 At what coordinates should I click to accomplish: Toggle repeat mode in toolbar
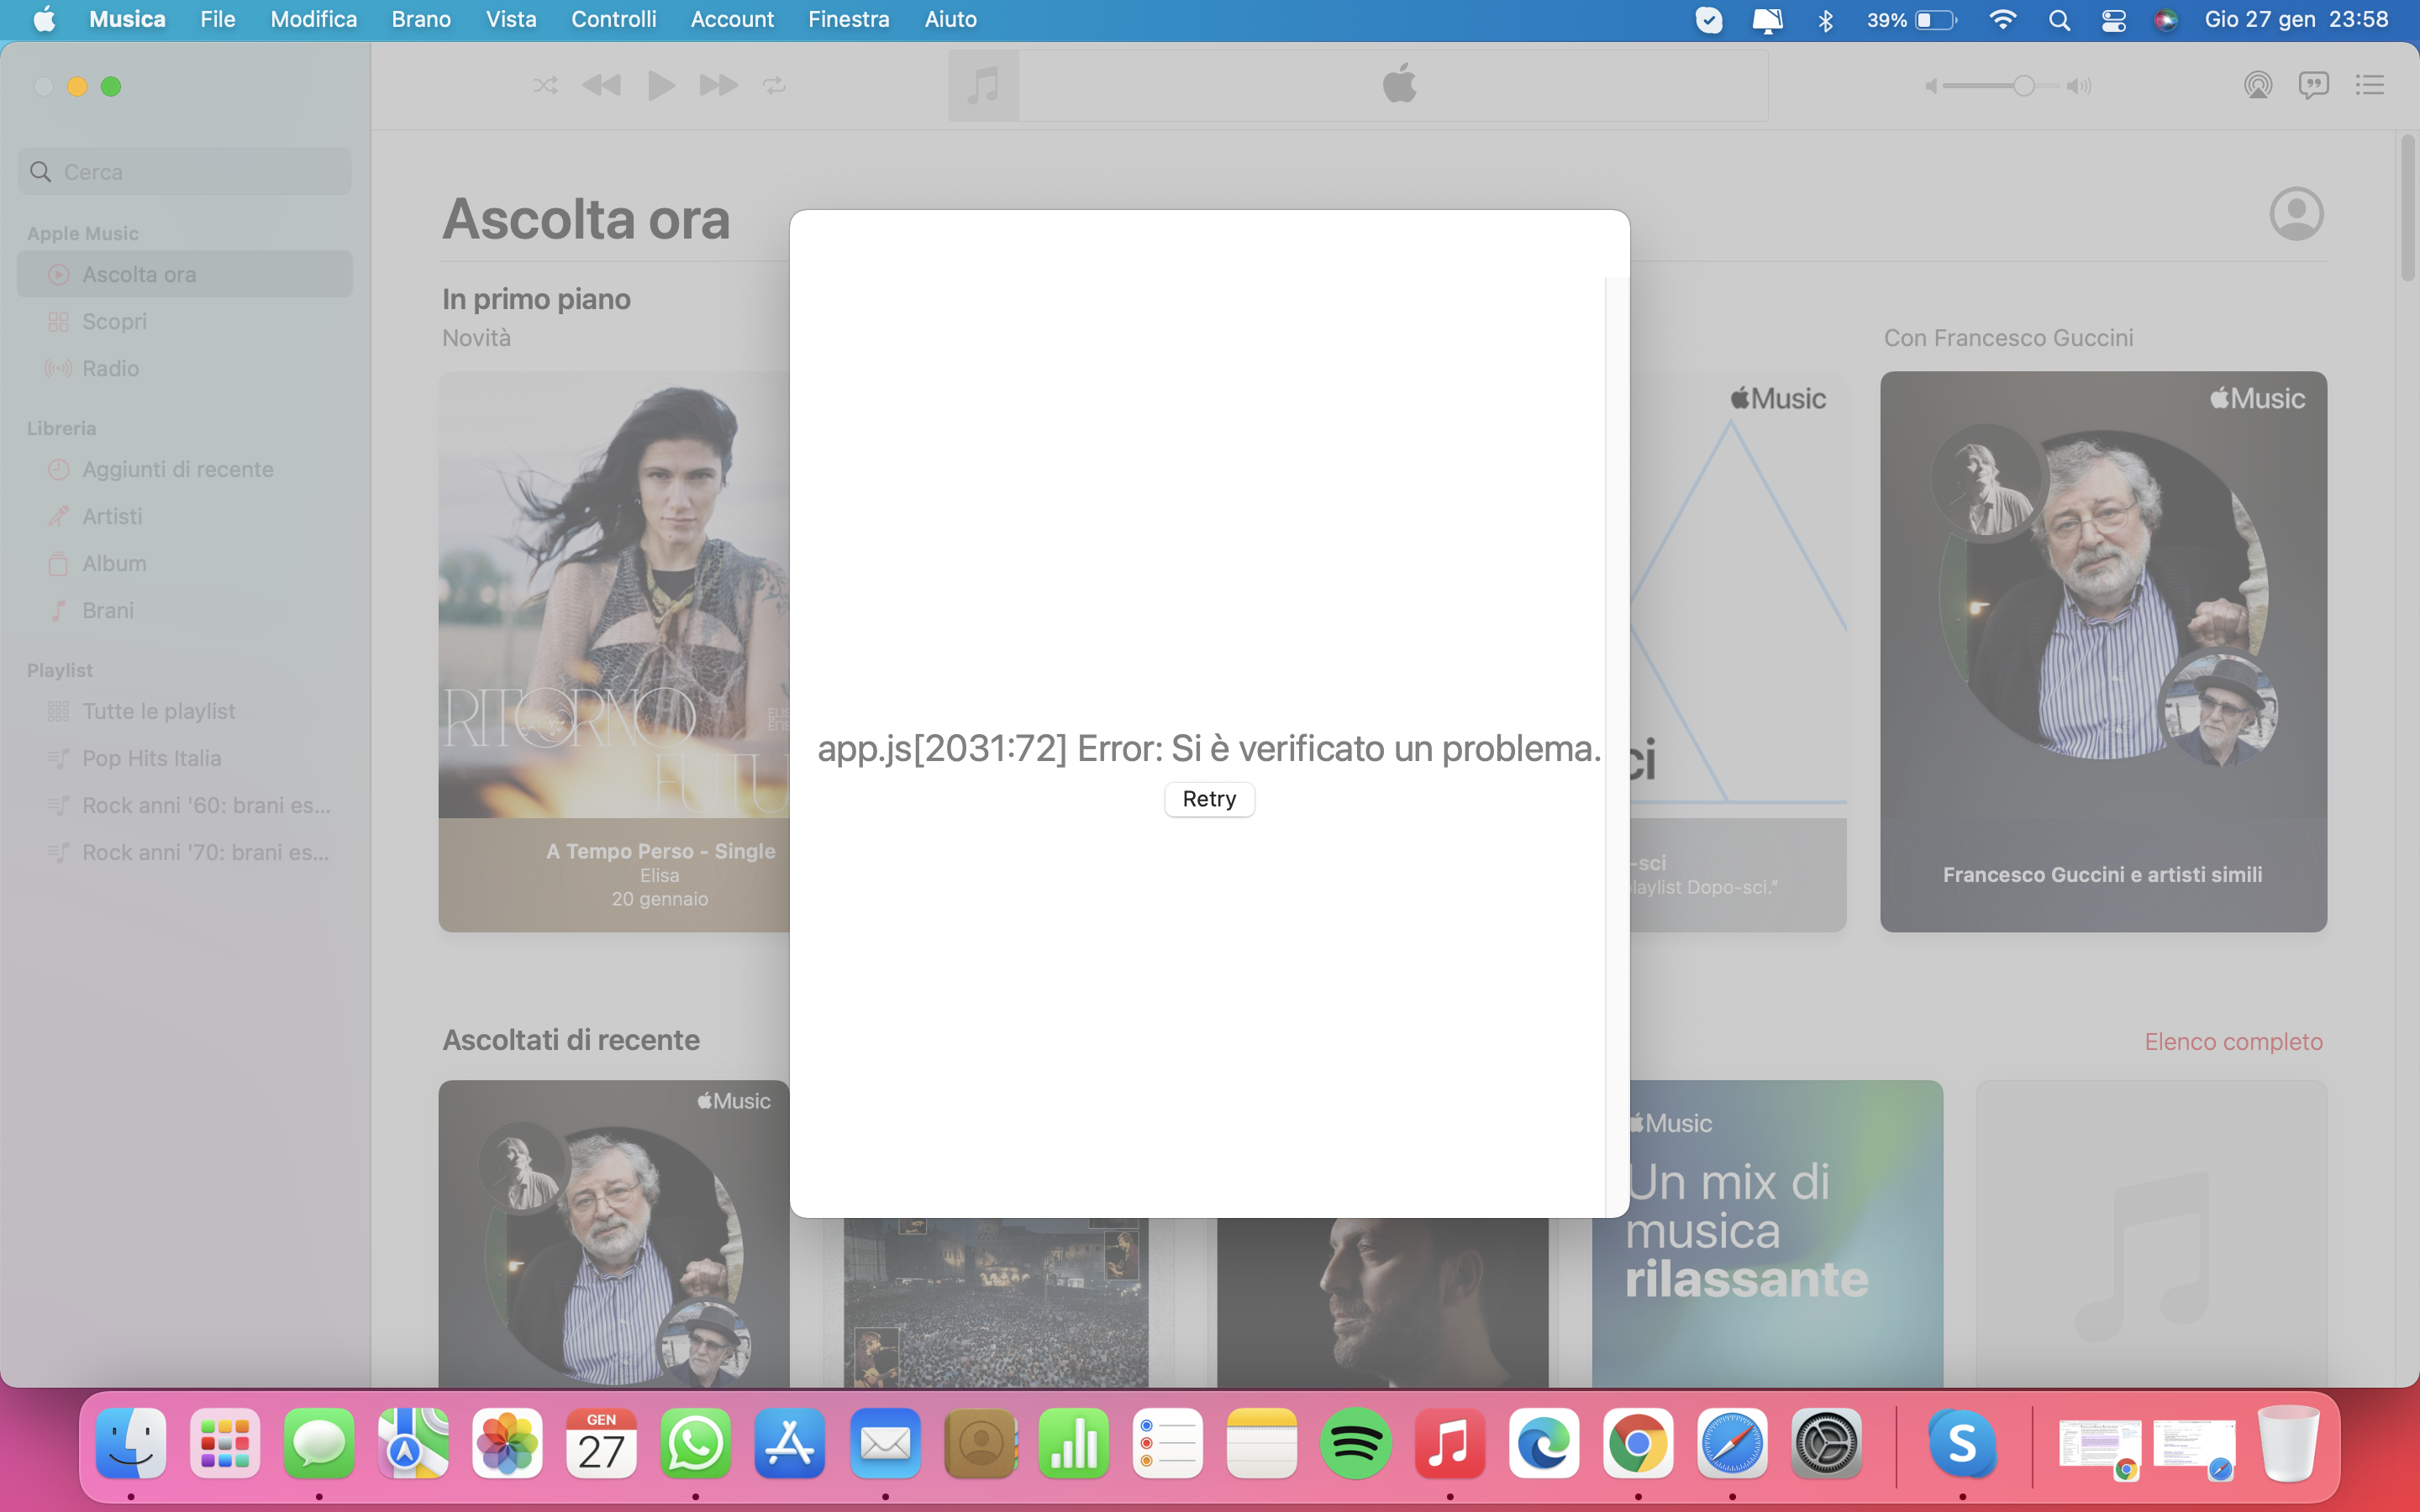coord(774,86)
